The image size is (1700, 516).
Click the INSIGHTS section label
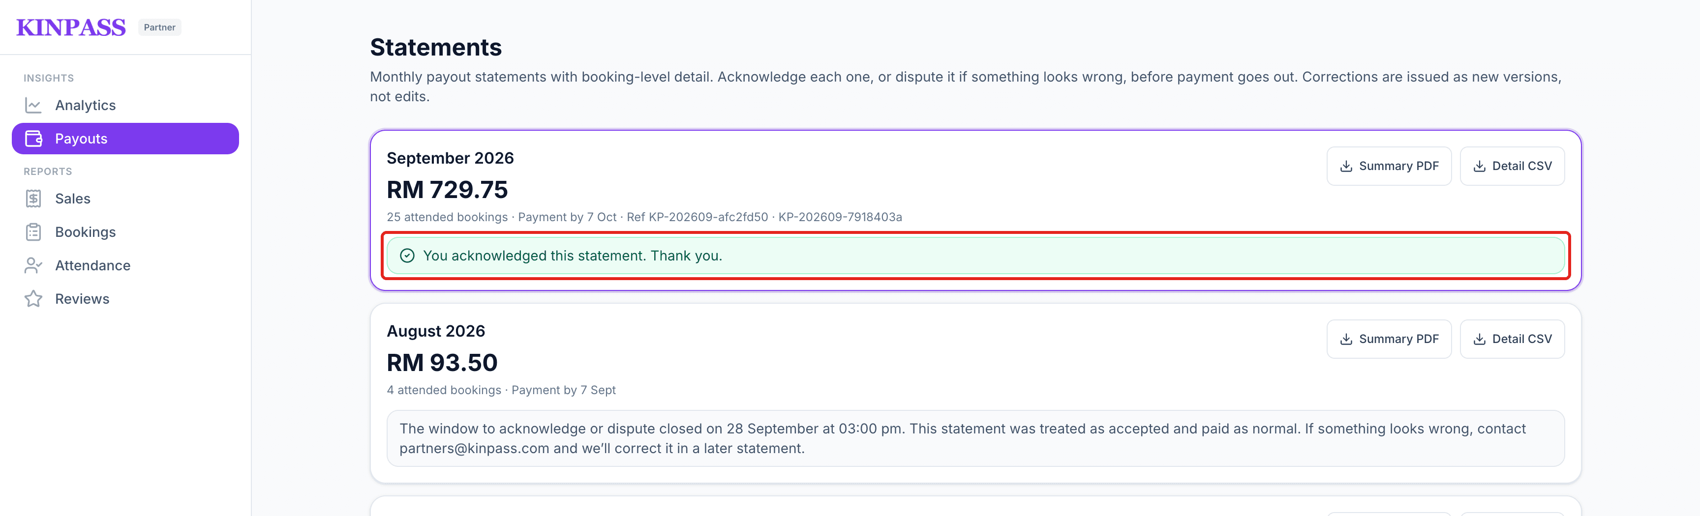[49, 78]
